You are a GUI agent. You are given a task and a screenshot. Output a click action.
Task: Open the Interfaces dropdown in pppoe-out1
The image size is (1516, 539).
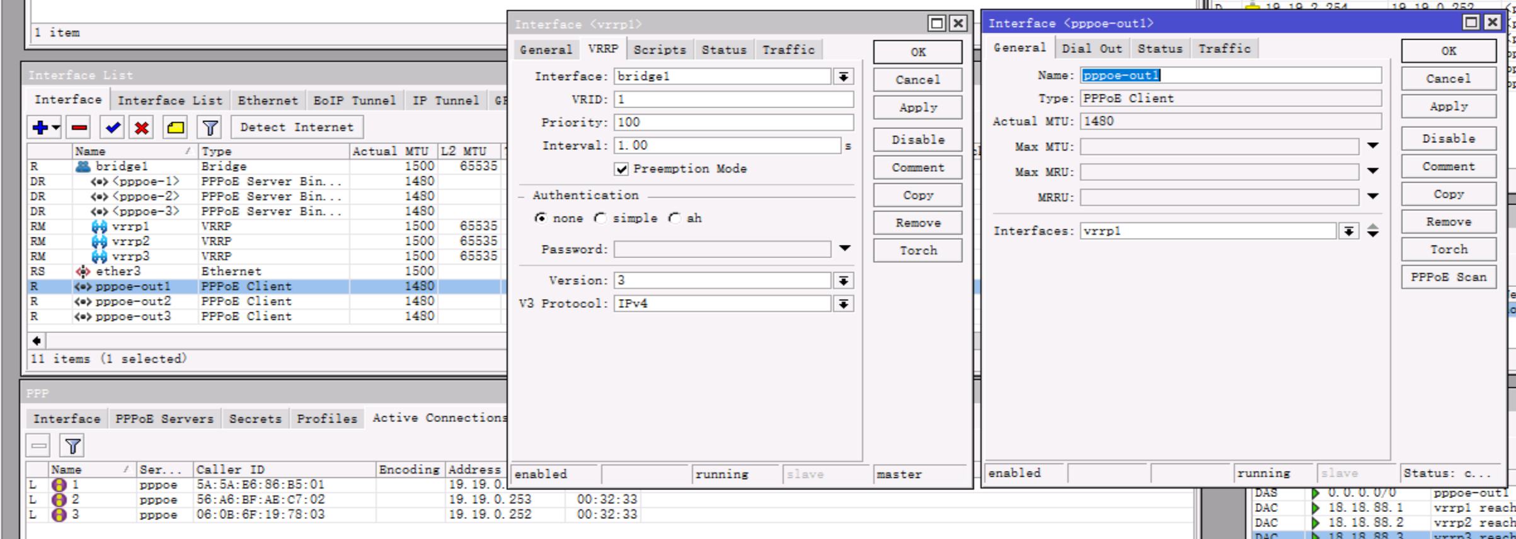pyautogui.click(x=1348, y=231)
